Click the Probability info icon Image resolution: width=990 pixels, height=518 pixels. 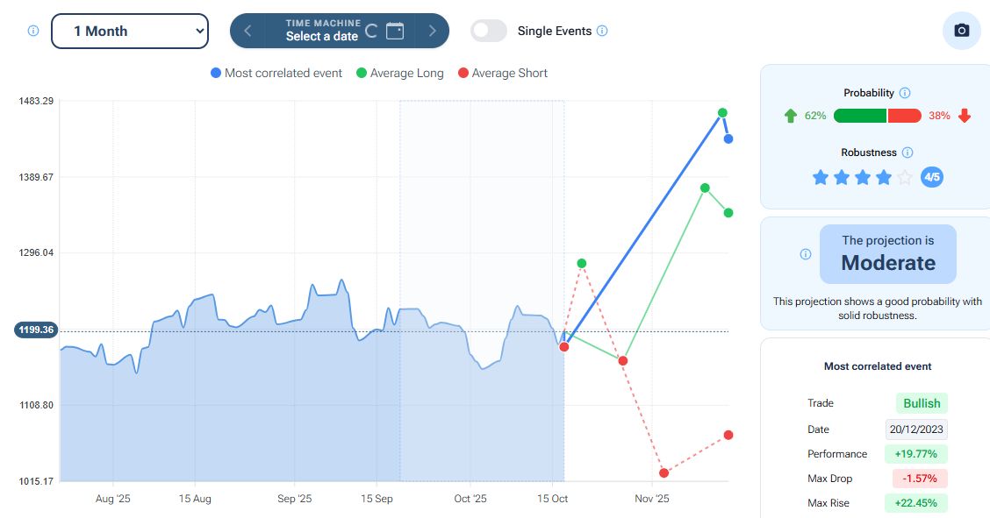pyautogui.click(x=905, y=93)
